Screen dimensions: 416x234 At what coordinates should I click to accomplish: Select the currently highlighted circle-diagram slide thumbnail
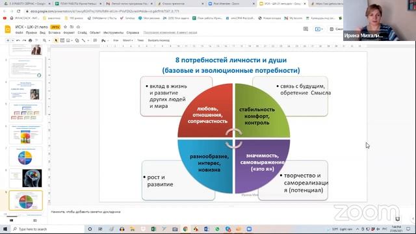coord(26,201)
